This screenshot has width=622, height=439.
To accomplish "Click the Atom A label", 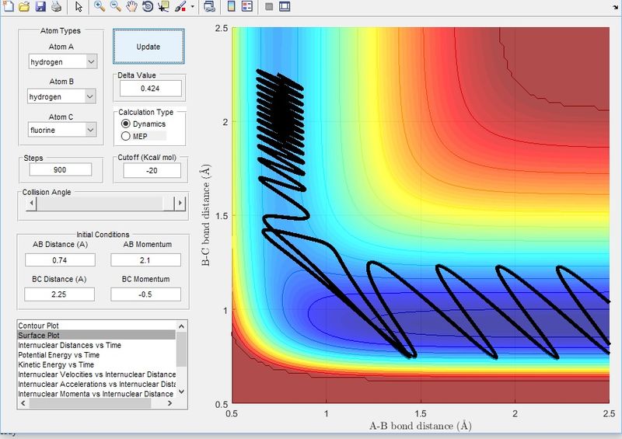I will 61,47.
